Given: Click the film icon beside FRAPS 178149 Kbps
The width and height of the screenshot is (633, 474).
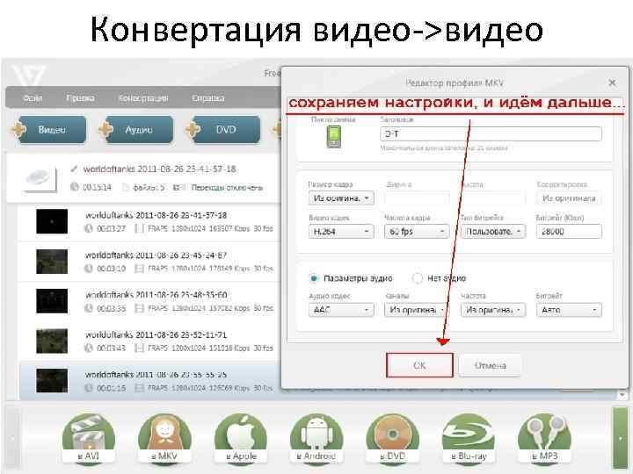Looking at the screenshot, I should (x=139, y=269).
